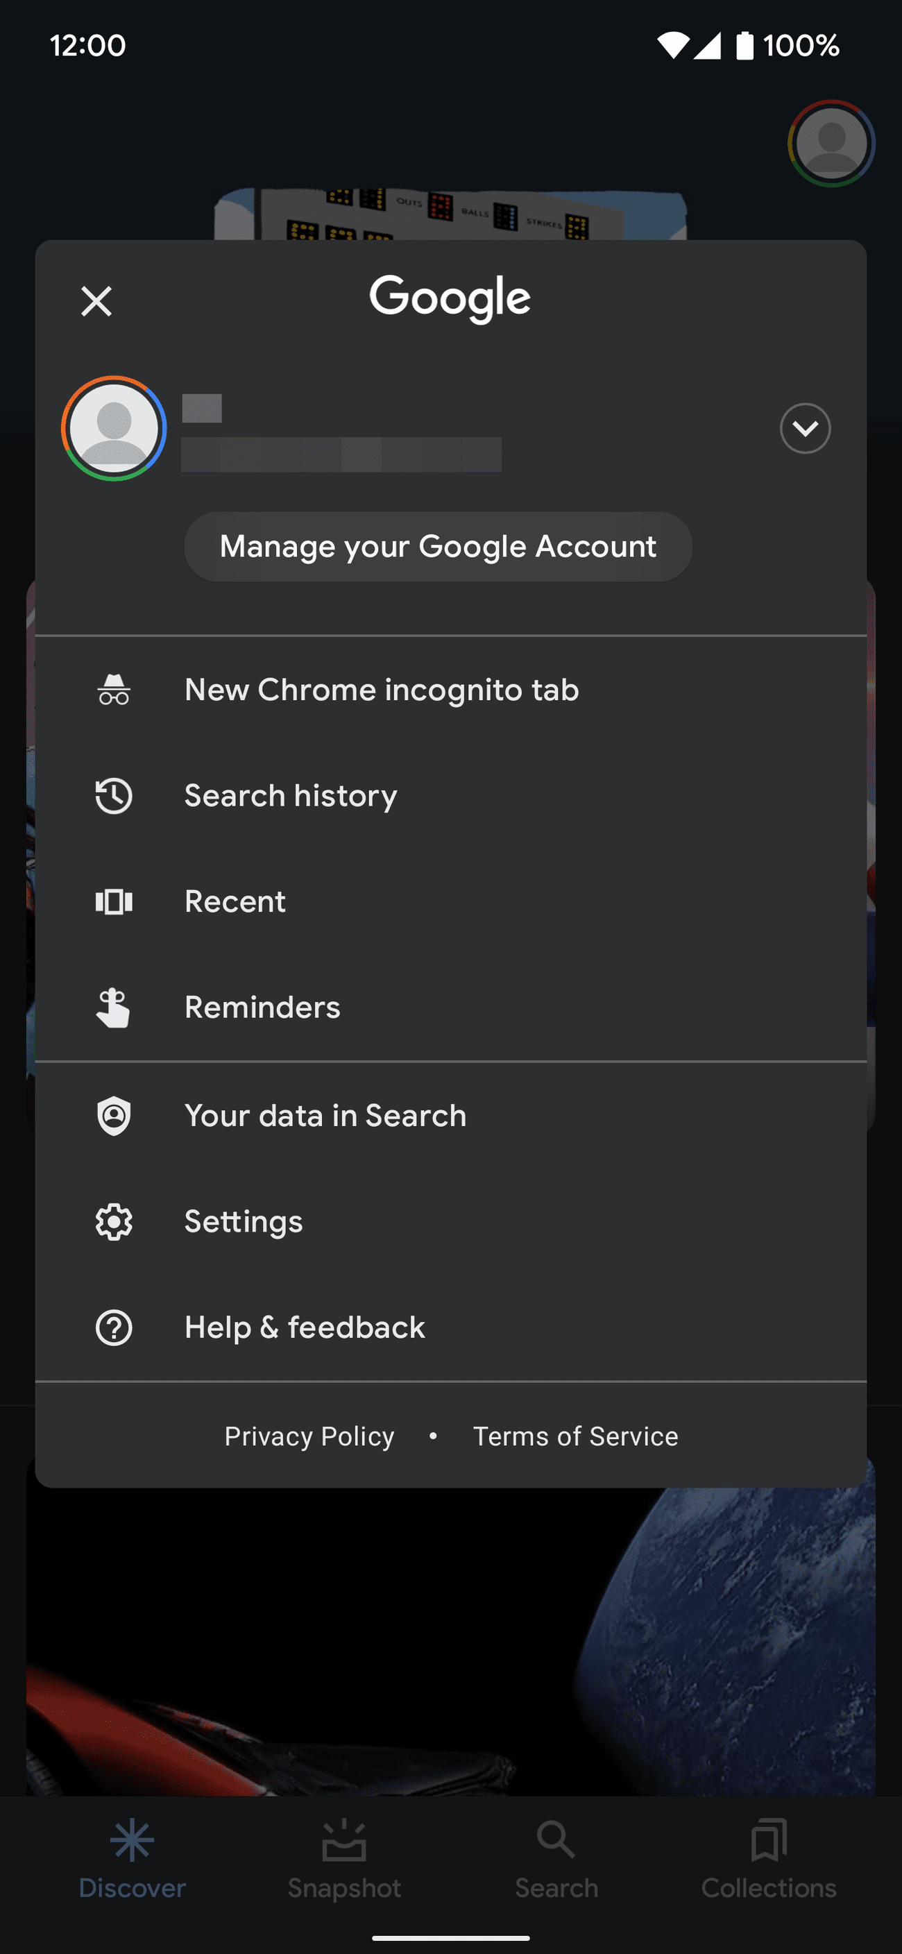Screen dimensions: 902x1954
Task: Tap the Recent carousel icon
Action: [114, 901]
